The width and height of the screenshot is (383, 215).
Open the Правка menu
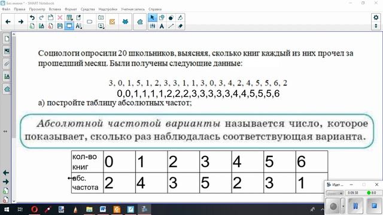tap(20, 10)
